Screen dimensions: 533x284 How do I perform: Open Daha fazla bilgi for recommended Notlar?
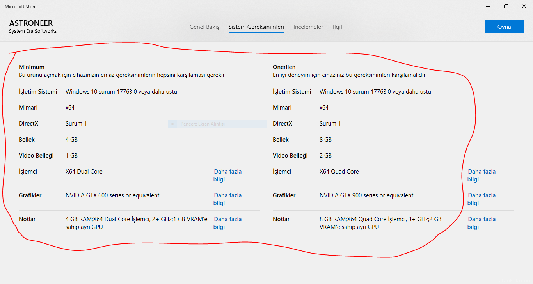click(481, 223)
